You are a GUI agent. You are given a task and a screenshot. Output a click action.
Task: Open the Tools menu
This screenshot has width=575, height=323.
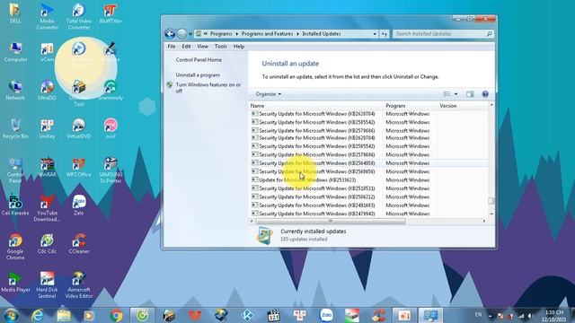click(220, 47)
